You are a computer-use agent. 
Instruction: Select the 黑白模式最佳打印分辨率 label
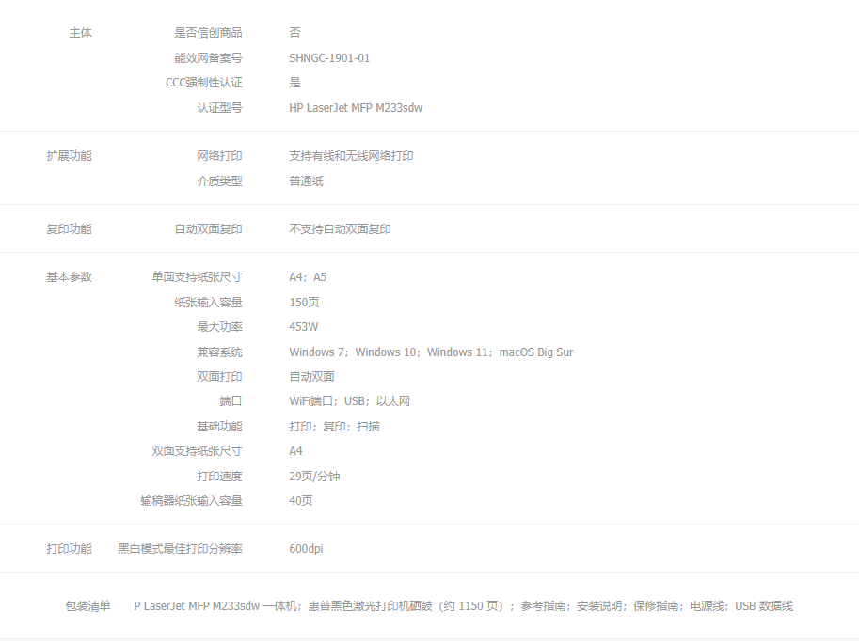coord(180,549)
